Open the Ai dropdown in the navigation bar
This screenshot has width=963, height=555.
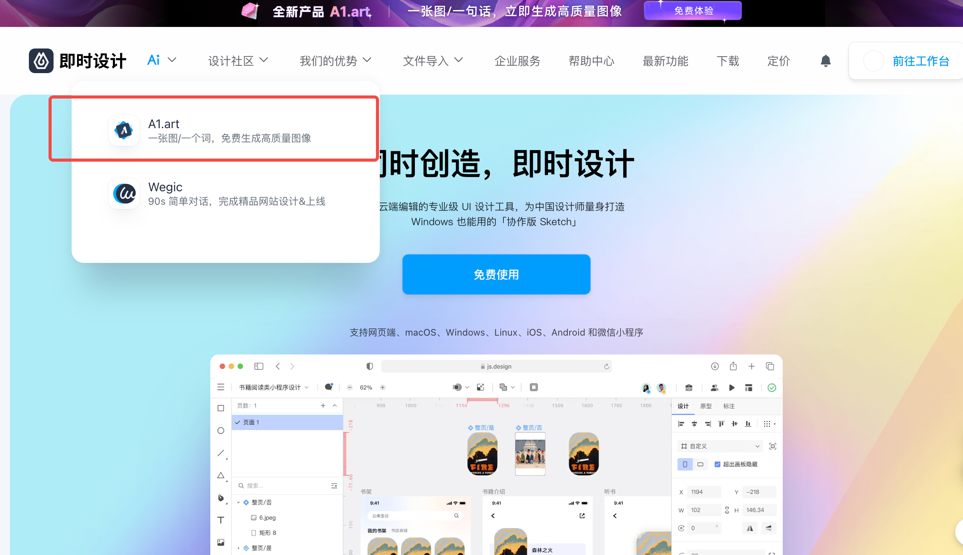pos(161,60)
